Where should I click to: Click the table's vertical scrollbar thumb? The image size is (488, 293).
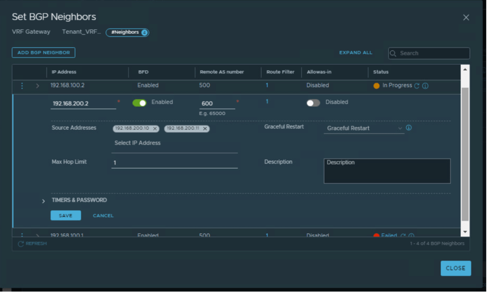pos(465,153)
